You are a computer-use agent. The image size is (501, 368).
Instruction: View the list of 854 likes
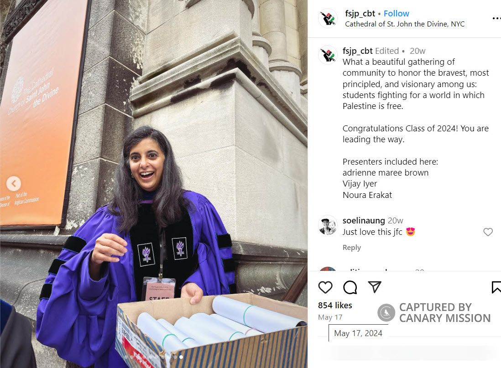point(335,306)
